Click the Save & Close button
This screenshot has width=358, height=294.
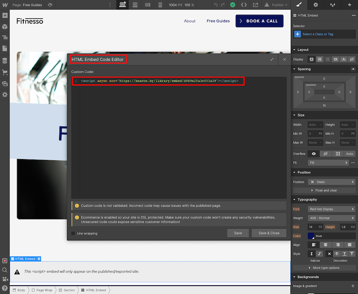[x=269, y=233]
